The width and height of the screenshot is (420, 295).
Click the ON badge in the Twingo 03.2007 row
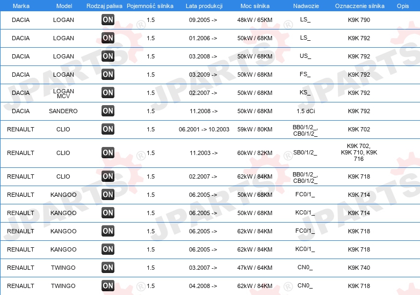[108, 268]
